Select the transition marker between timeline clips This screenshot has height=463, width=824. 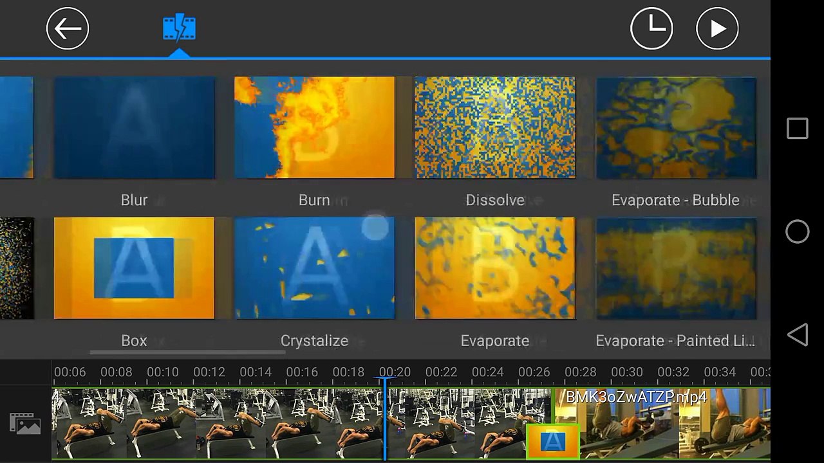(x=553, y=442)
